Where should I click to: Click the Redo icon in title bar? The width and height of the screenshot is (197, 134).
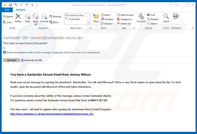click(21, 5)
